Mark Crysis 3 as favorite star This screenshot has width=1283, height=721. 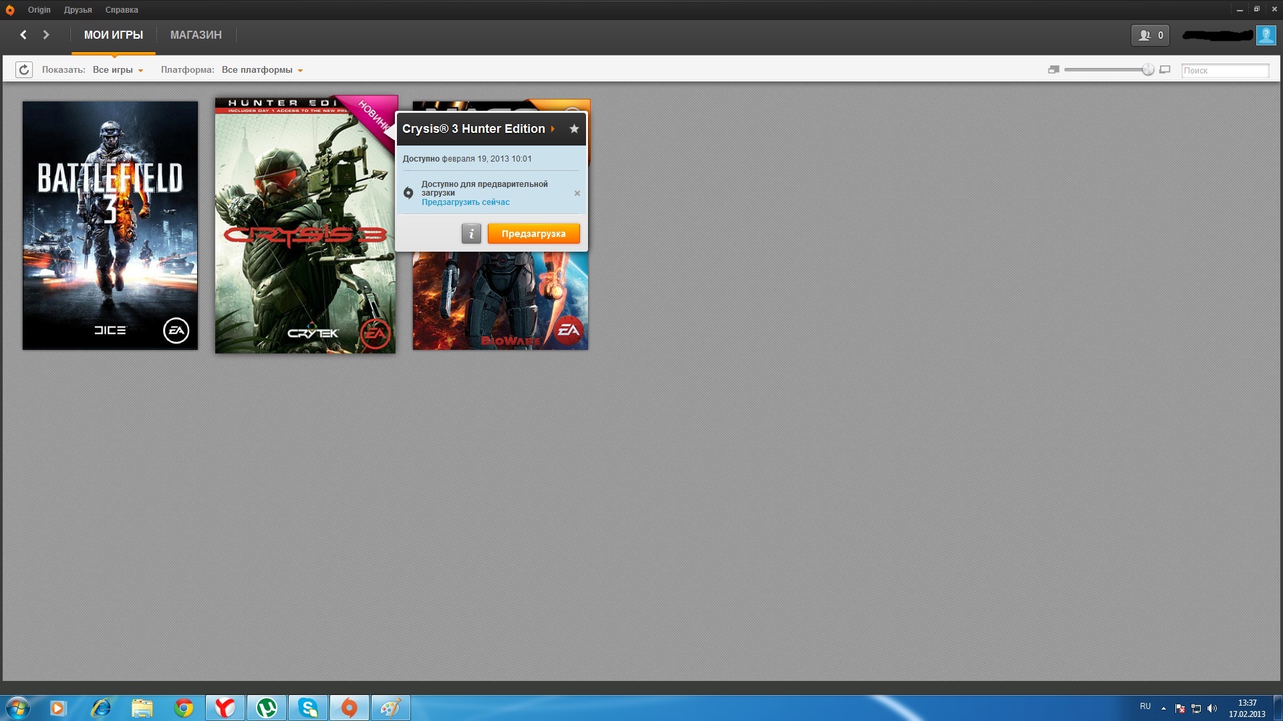coord(574,129)
